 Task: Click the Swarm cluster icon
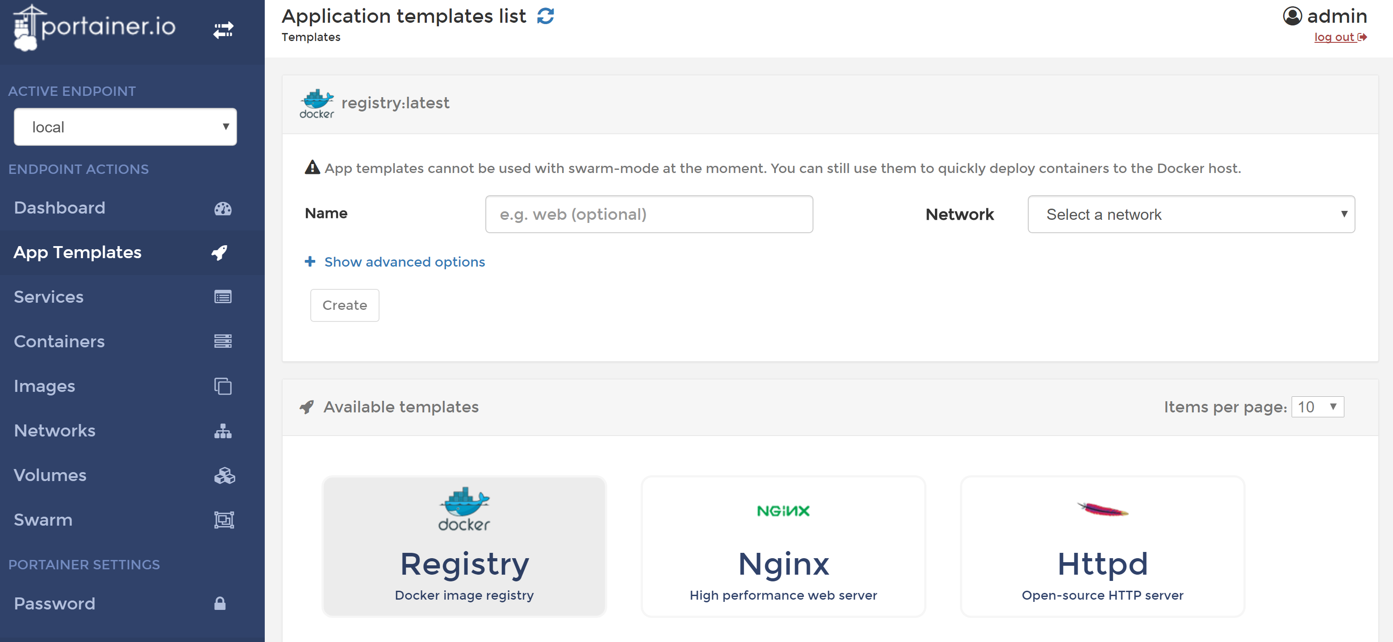coord(223,520)
